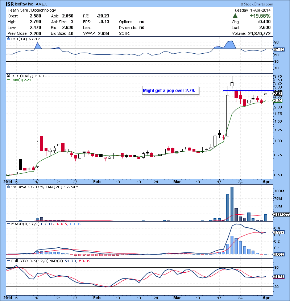Screen dimensions: 290x301
Task: Click the Volume 21,870,772 value
Action: (x=259, y=34)
